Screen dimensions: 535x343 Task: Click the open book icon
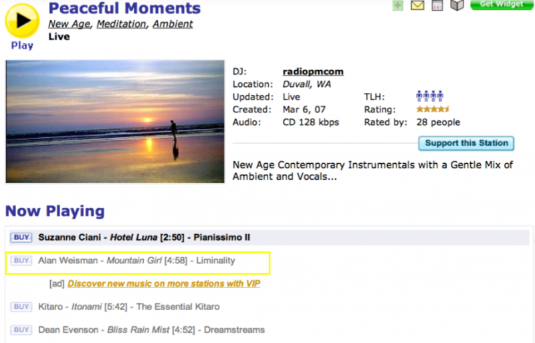point(457,5)
